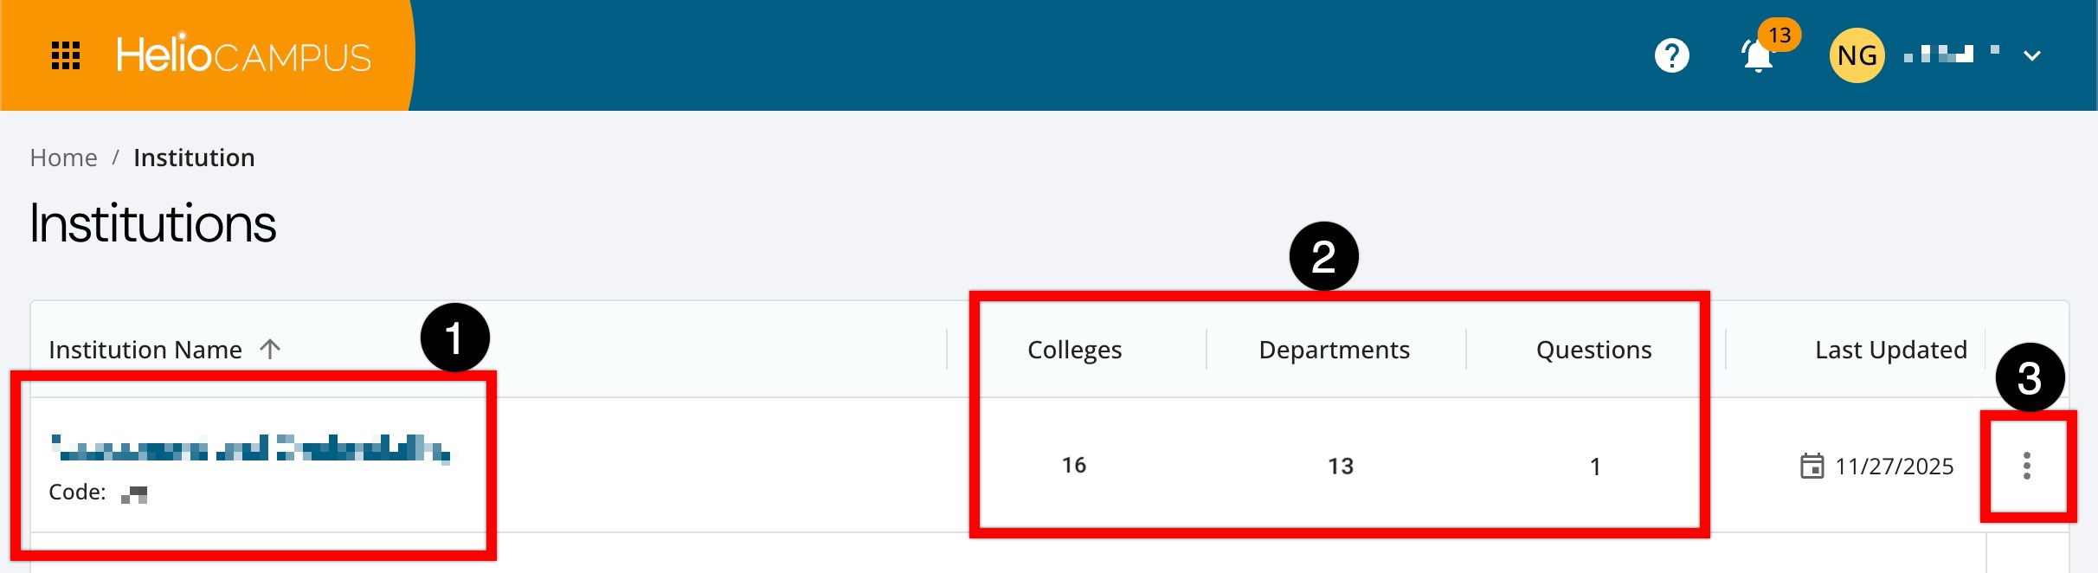Screen dimensions: 2098x573
Task: Click the NG user avatar
Action: coord(1857,55)
